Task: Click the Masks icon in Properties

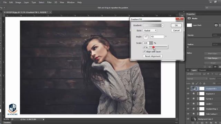Action: coord(189,18)
